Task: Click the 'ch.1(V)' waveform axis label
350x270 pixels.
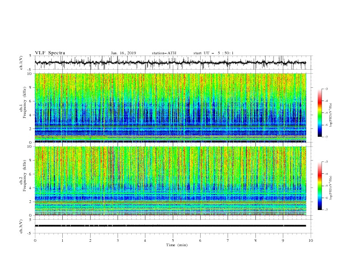Action: pyautogui.click(x=21, y=63)
